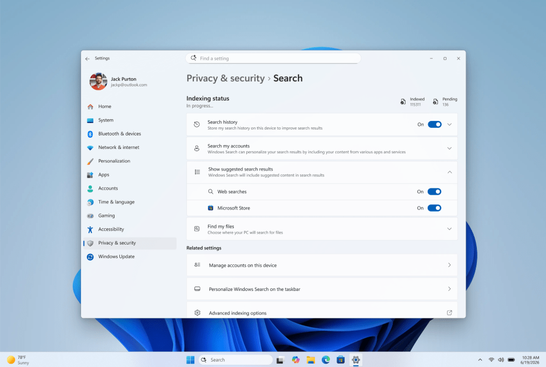Click the Indexed files icon
546x367 pixels.
403,101
